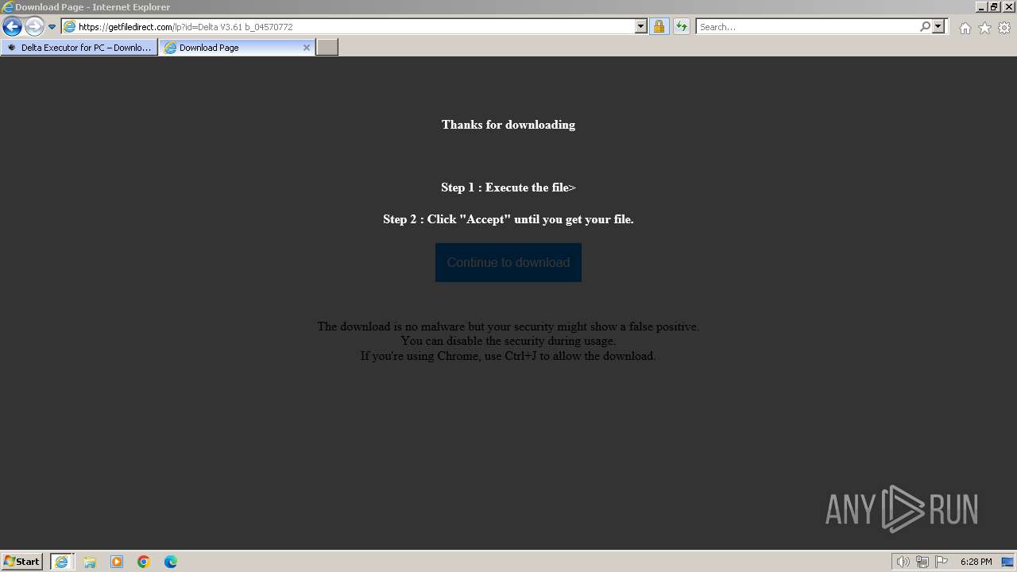Restore down the Internet Explorer window

(x=994, y=7)
